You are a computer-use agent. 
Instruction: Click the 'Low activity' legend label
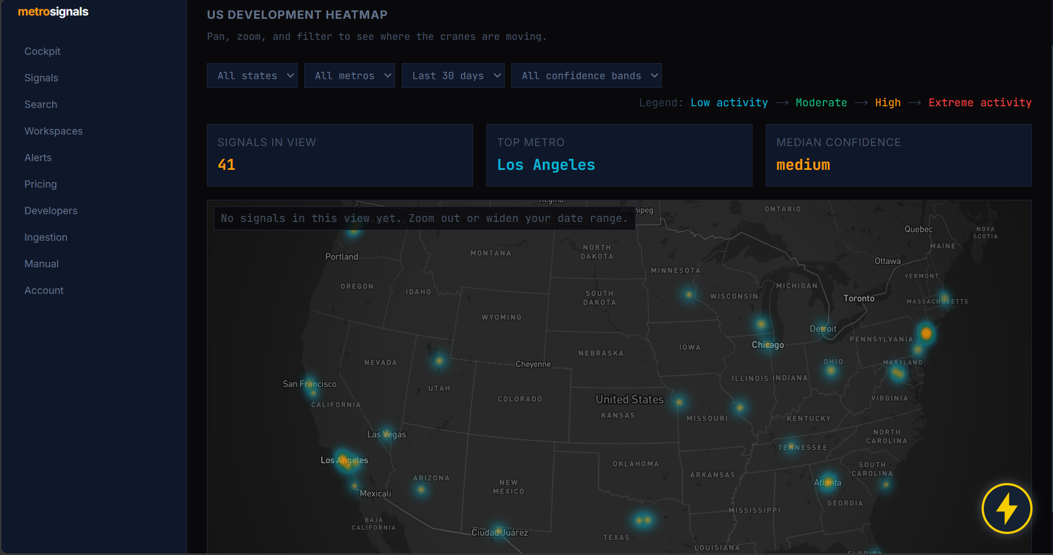(x=729, y=103)
